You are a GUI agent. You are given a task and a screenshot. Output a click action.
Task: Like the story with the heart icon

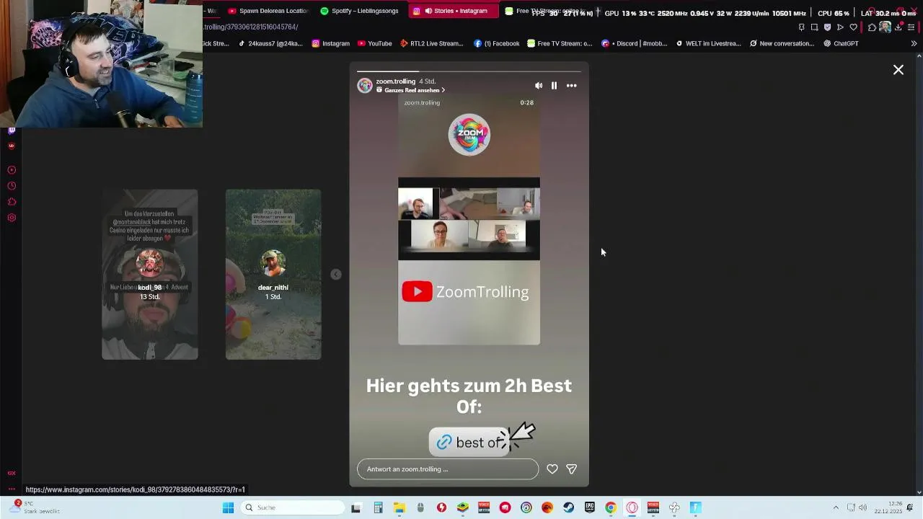(x=552, y=469)
